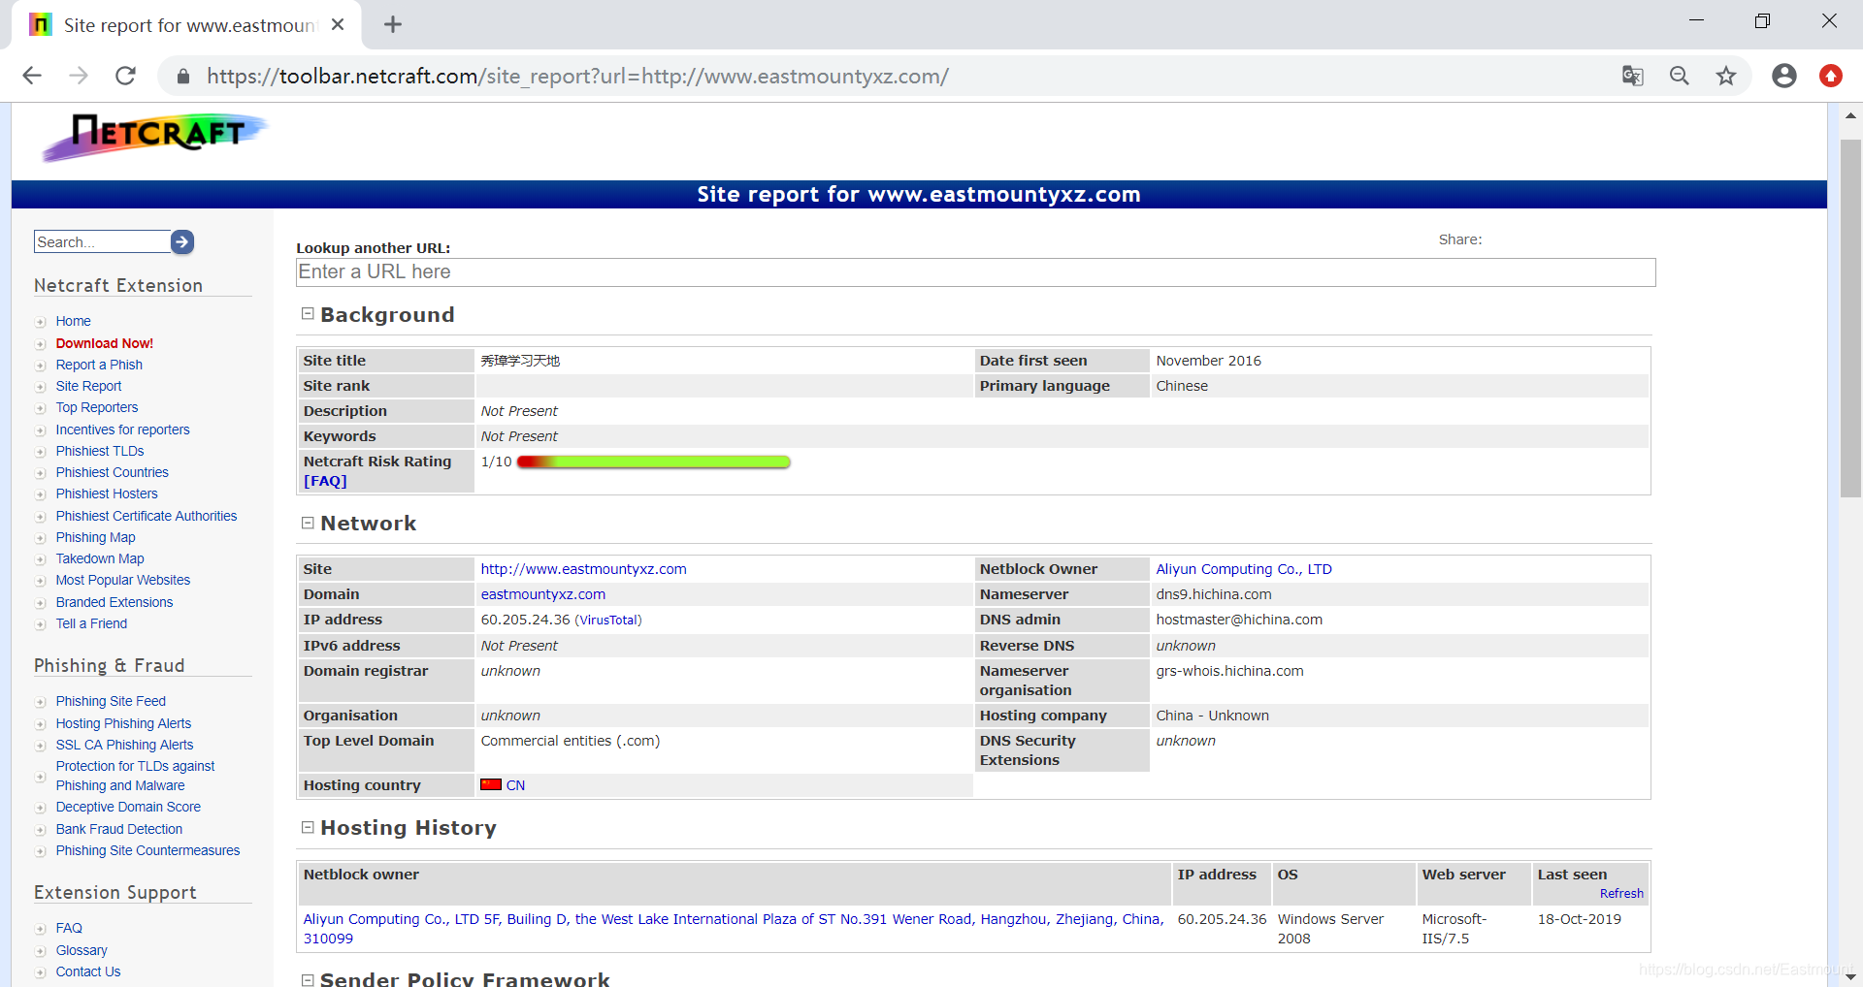
Task: Open the Home sidebar link
Action: (x=73, y=321)
